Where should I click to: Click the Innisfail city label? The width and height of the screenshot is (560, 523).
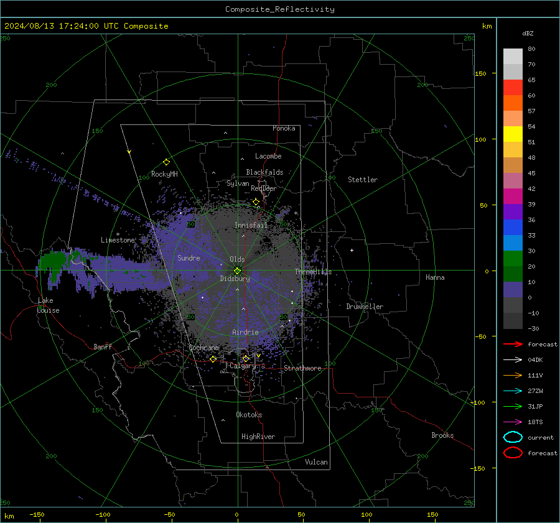(251, 225)
